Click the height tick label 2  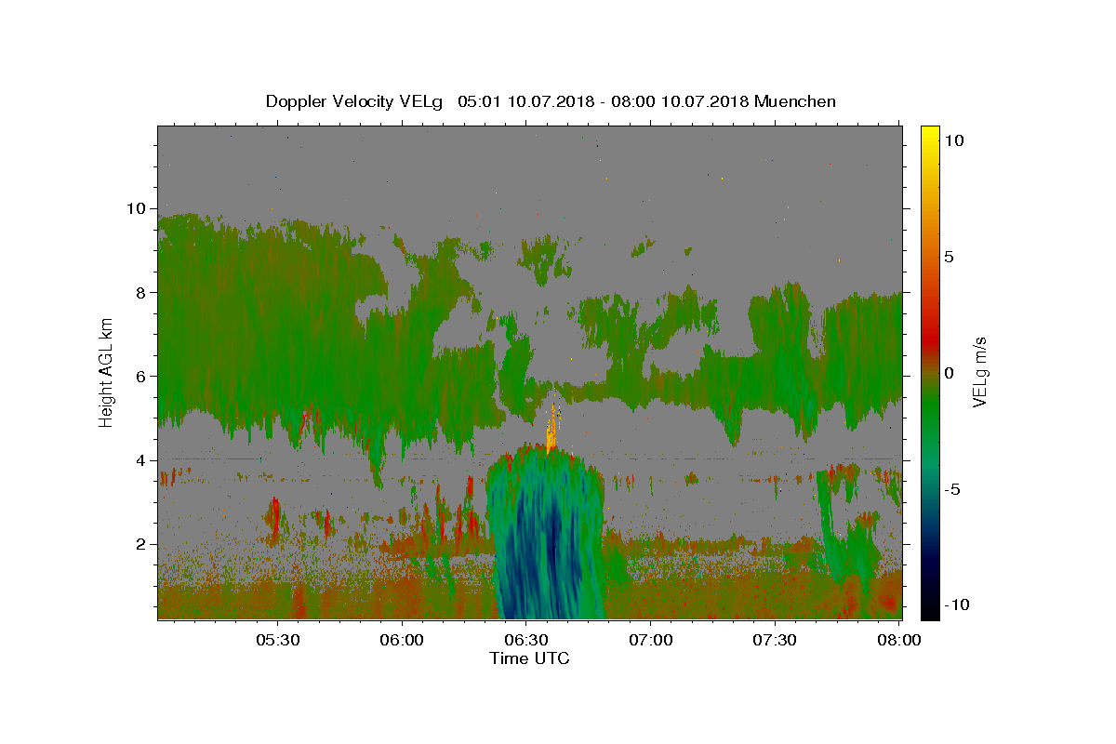point(142,544)
